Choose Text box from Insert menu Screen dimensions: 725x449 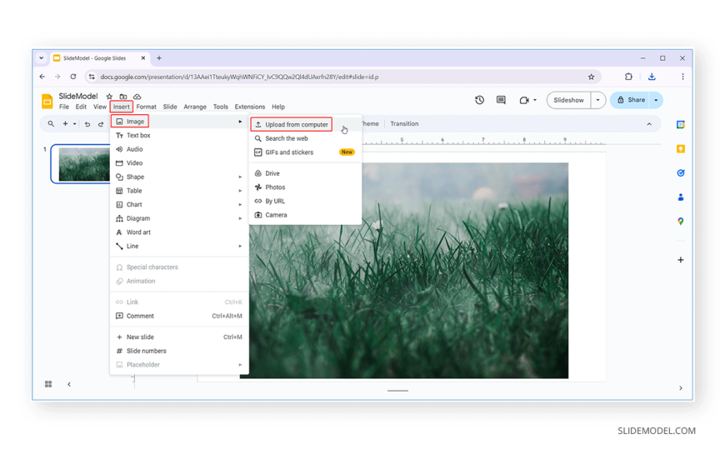[x=138, y=135]
